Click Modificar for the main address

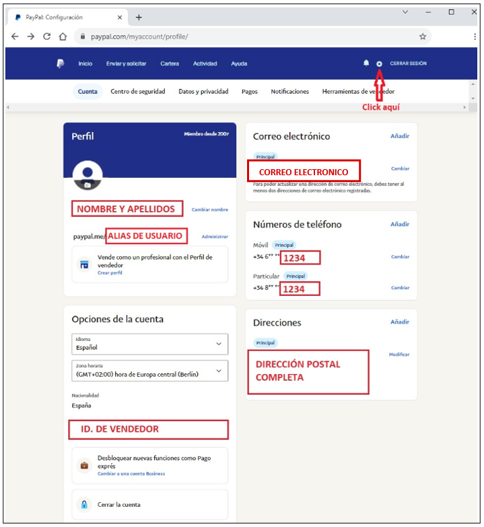tap(399, 354)
